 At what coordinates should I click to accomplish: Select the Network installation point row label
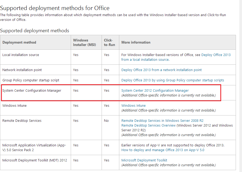click(22, 70)
